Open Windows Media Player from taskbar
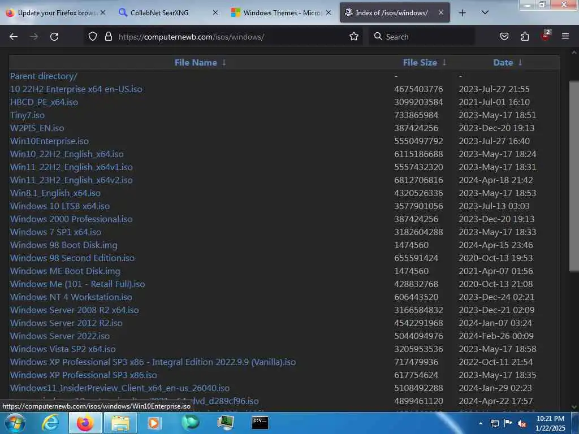 154,423
